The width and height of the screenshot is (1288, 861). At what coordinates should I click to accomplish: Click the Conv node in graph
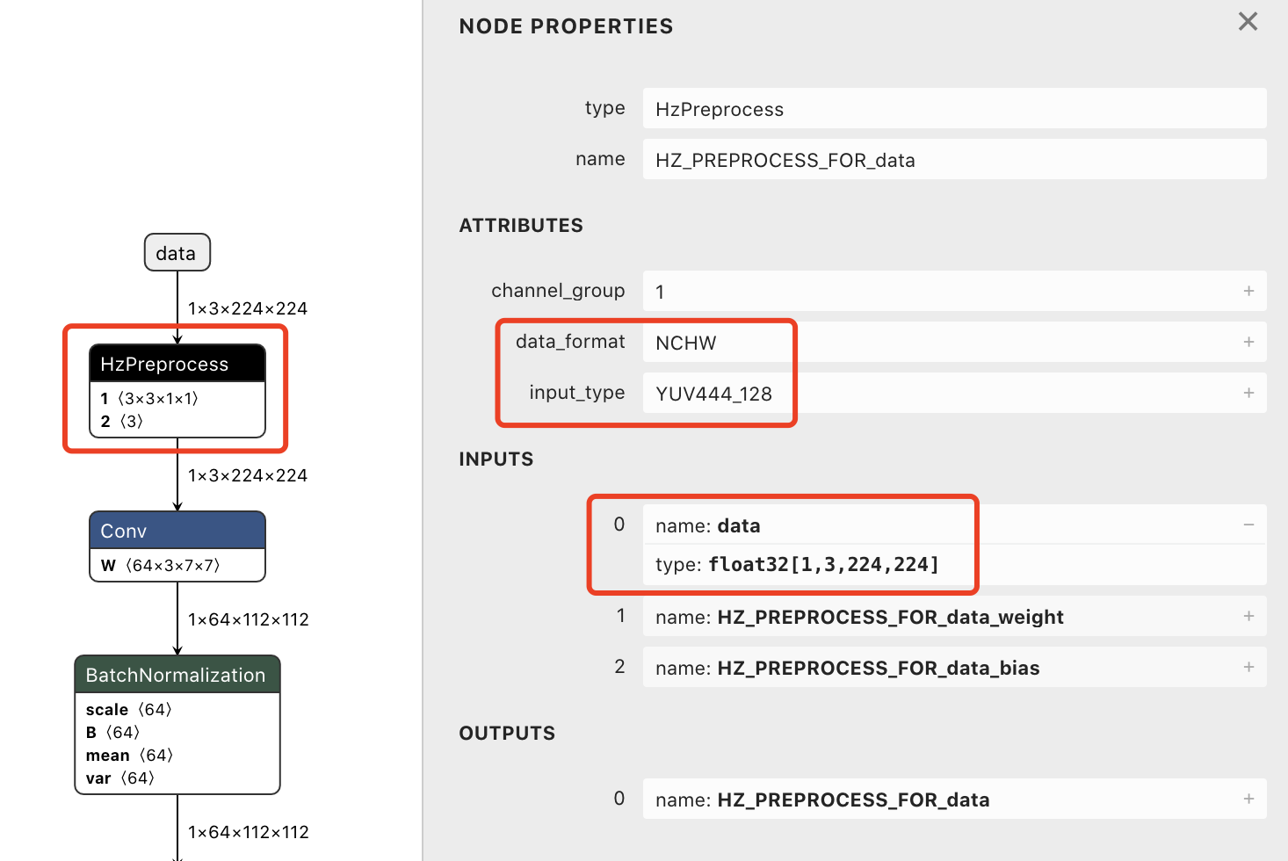click(x=177, y=531)
